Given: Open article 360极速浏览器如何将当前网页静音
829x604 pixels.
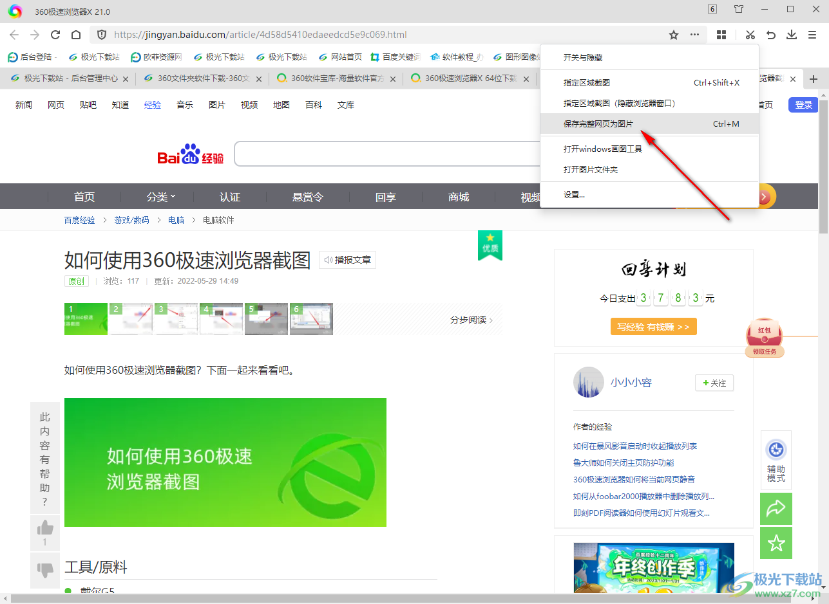Looking at the screenshot, I should click(634, 479).
